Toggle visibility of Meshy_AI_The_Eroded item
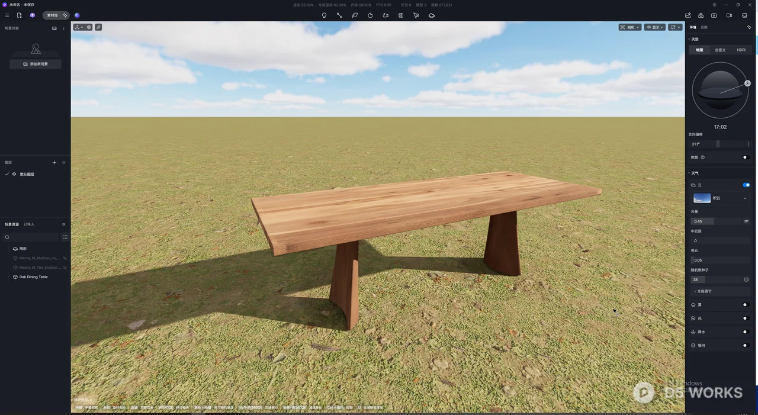The image size is (758, 415). (65, 268)
